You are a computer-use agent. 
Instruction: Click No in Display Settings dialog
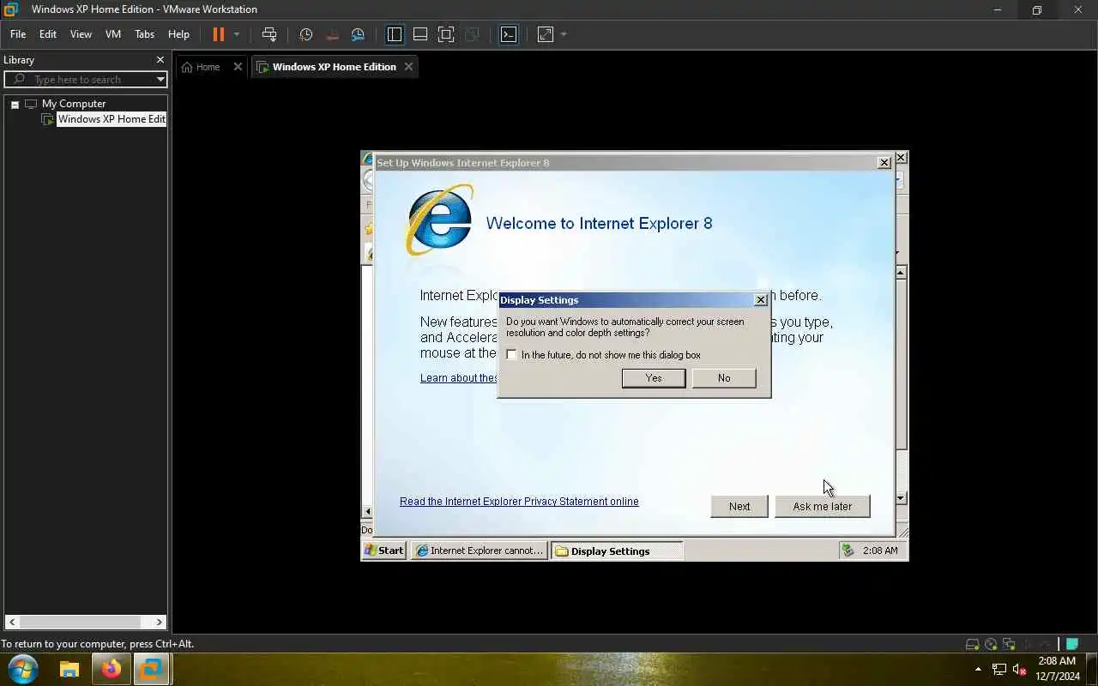point(724,378)
